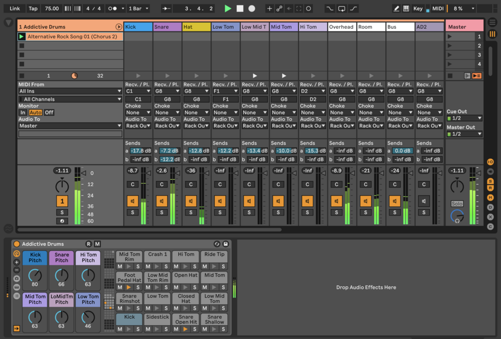
Task: Set Monitor to Off
Action: tap(49, 113)
